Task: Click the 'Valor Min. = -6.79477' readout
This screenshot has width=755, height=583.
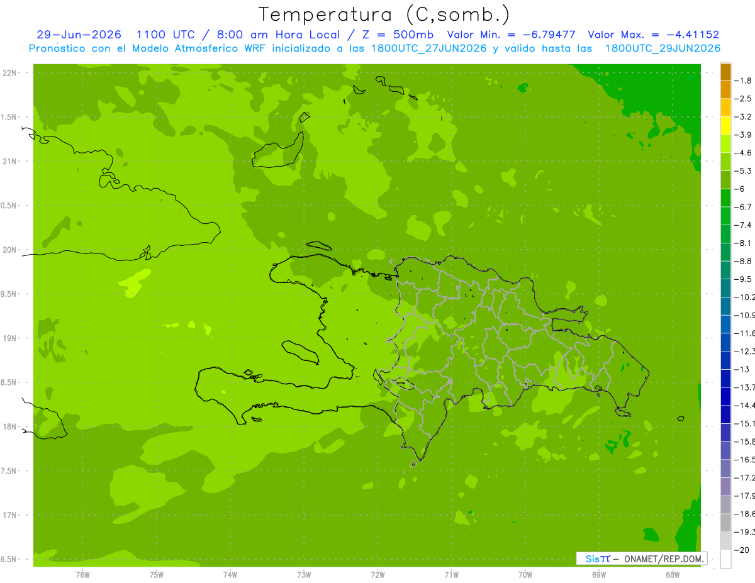Action: 511,35
